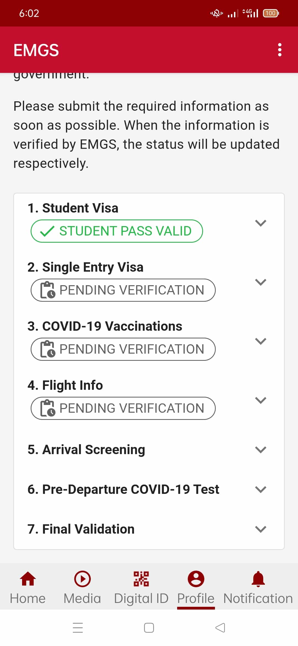Open the three-dot overflow menu
The image size is (298, 646).
(280, 50)
